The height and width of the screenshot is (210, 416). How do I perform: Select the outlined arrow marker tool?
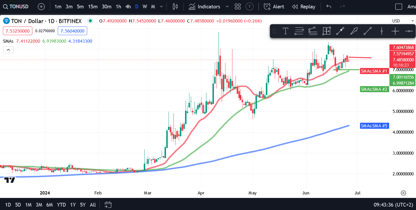point(354,31)
